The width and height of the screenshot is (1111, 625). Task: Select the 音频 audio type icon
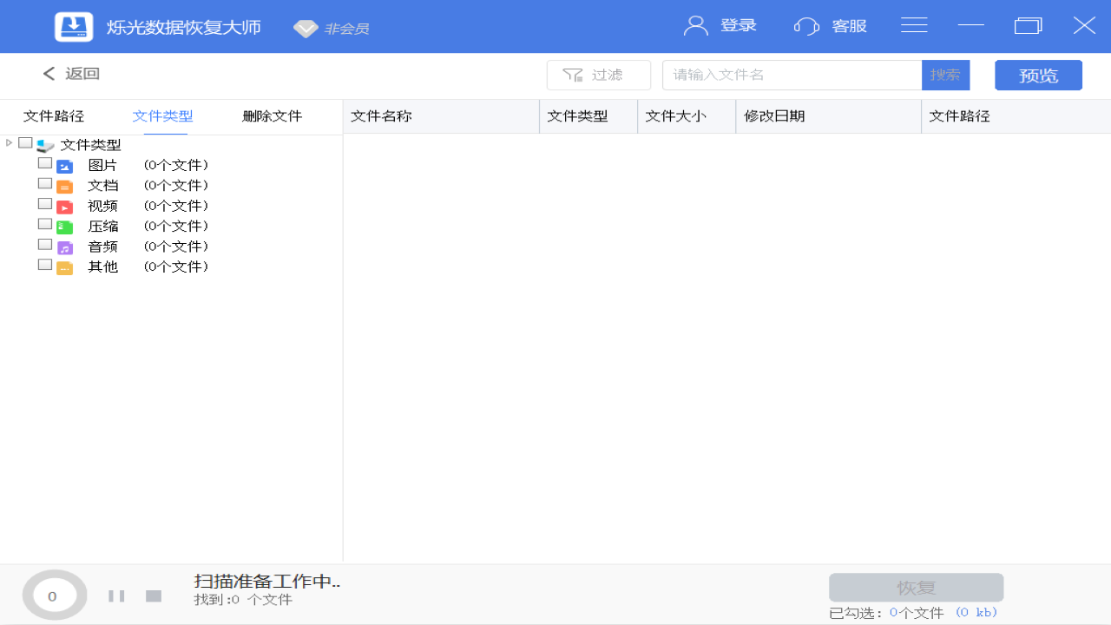pos(63,247)
